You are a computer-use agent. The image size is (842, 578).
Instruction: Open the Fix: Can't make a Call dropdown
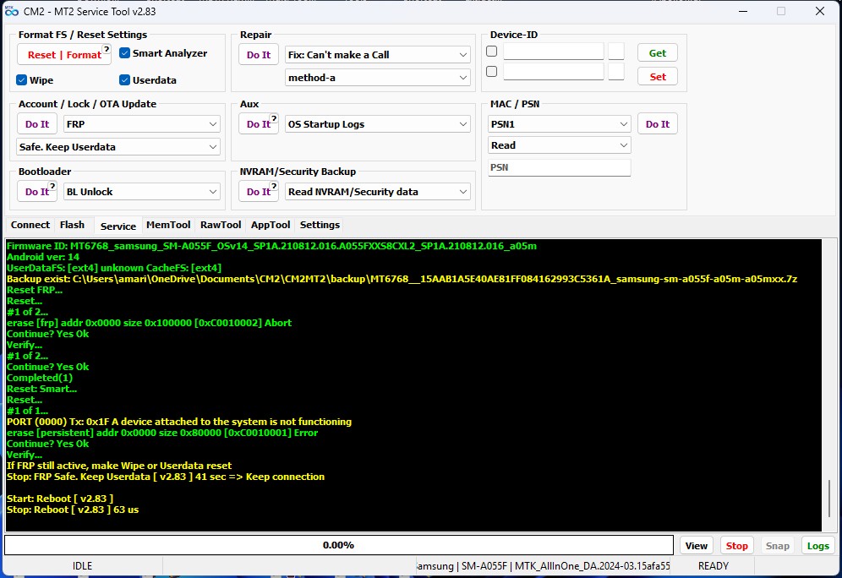click(377, 55)
